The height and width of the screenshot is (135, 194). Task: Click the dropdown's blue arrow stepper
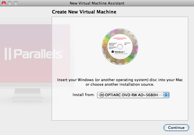click(166, 95)
